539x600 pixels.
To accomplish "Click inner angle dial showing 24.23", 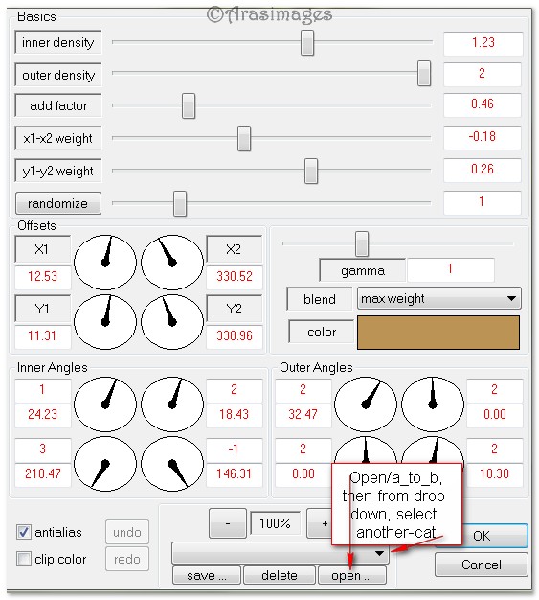I will 105,404.
